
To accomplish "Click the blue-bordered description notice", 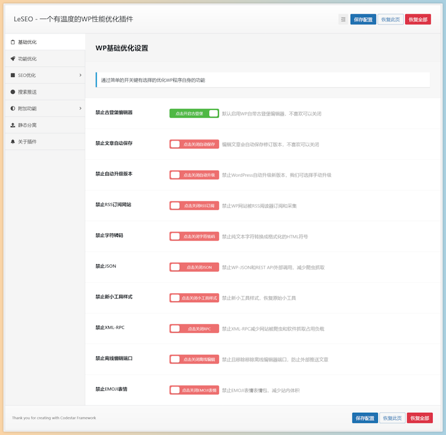I will (263, 80).
